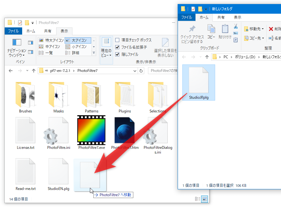Click Hide selected items button
This screenshot has width=281, height=208.
pyautogui.click(x=165, y=48)
